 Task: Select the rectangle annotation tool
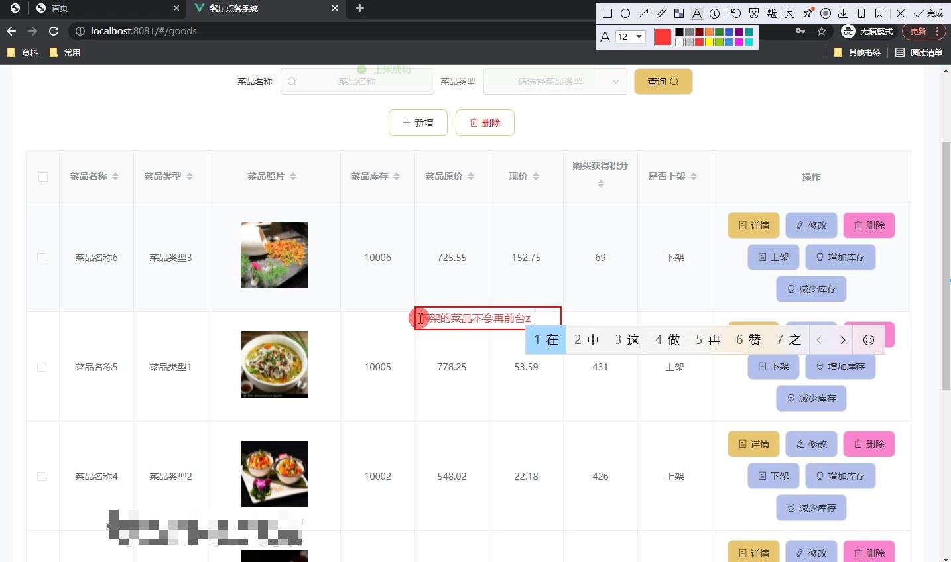click(607, 13)
